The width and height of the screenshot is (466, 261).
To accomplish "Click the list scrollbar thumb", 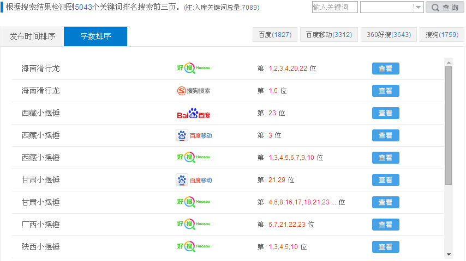I will click(449, 126).
